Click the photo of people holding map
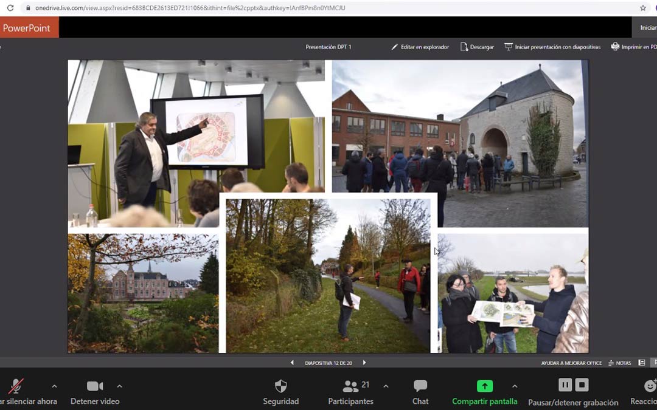The height and width of the screenshot is (410, 657). click(x=513, y=293)
